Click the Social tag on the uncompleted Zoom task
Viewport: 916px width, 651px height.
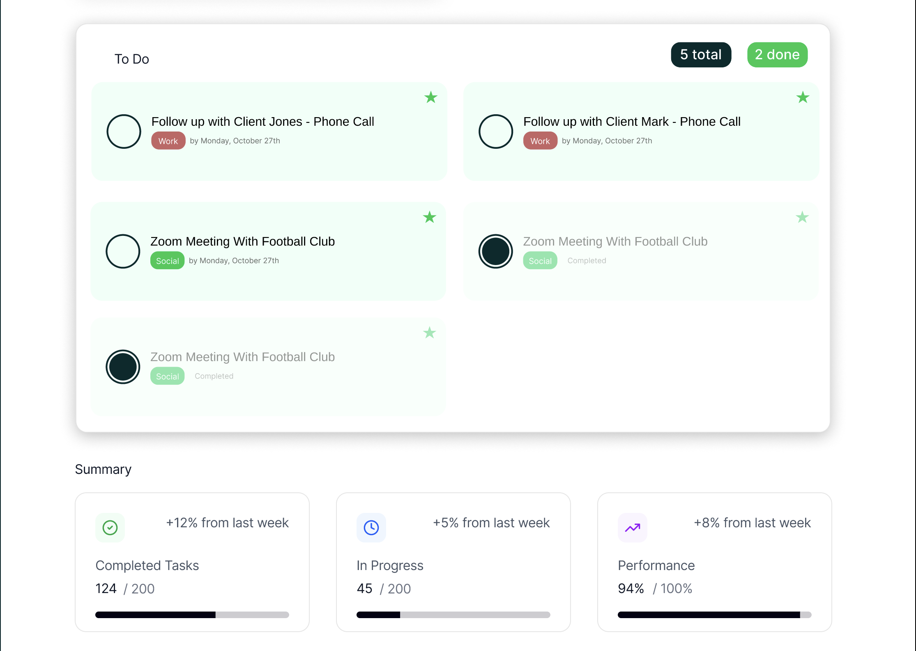(167, 261)
